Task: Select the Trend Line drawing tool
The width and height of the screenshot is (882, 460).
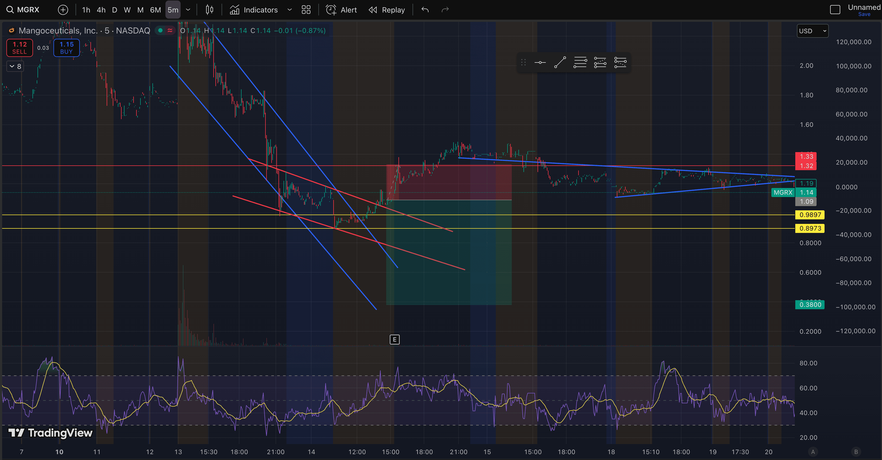Action: [x=560, y=62]
